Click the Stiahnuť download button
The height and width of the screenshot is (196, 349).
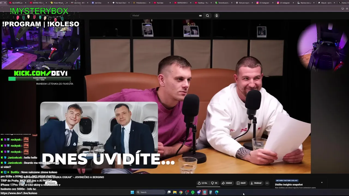coord(256,183)
